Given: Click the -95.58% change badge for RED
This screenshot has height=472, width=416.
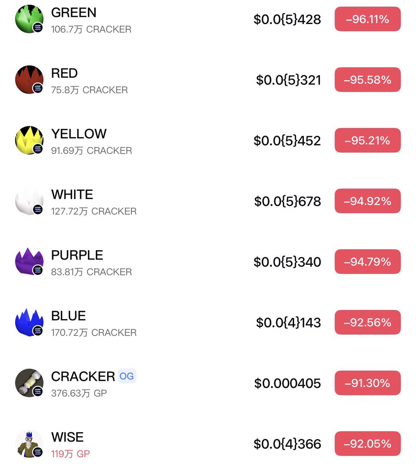Looking at the screenshot, I should coord(367,80).
